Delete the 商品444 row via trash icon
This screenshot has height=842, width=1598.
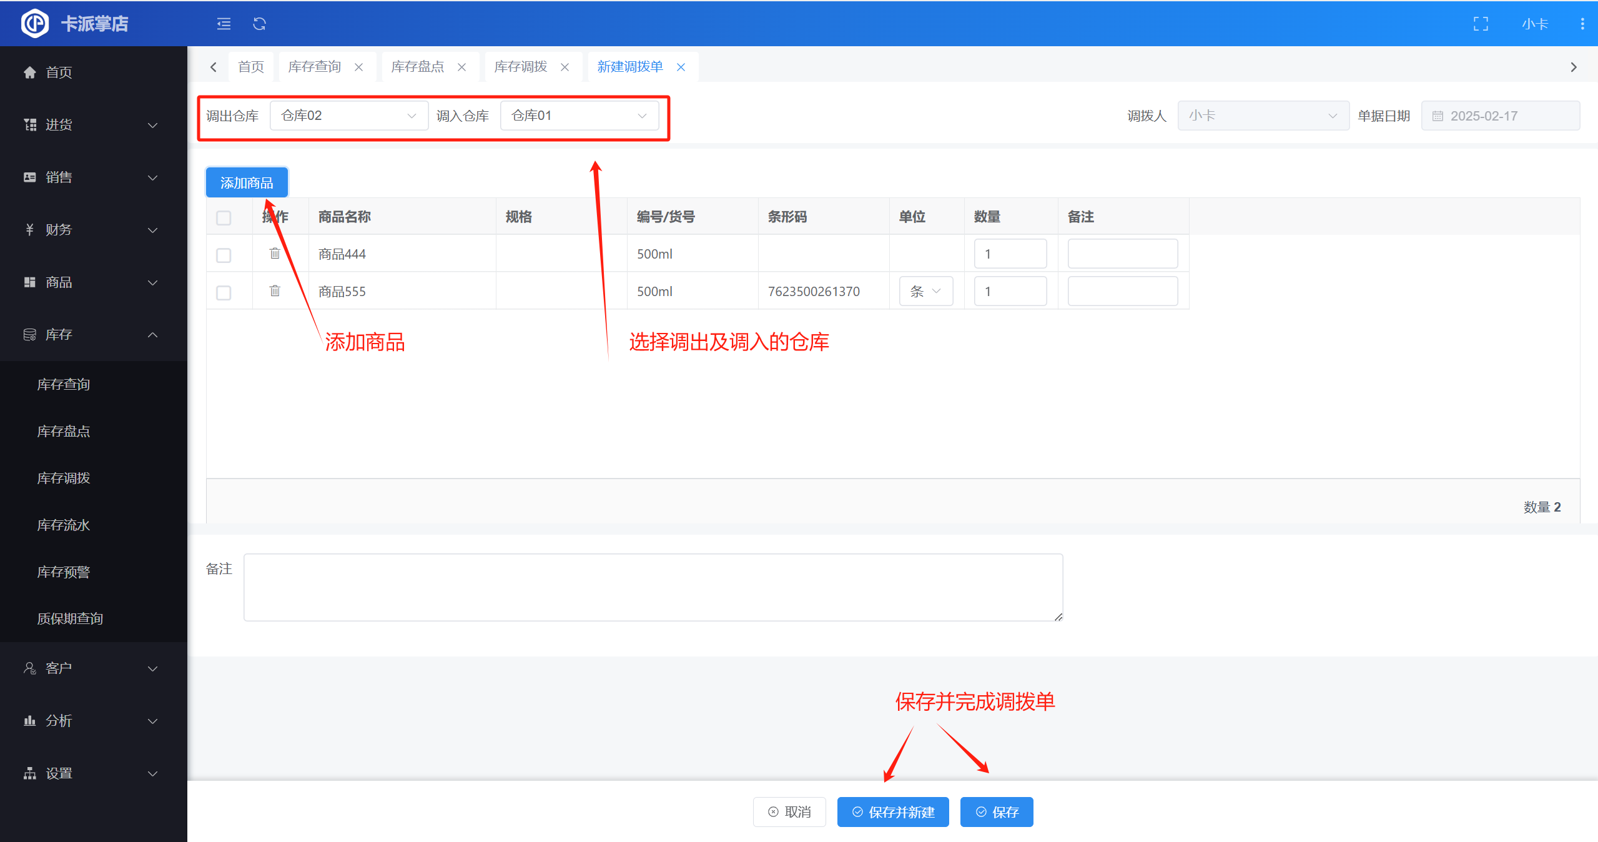(275, 254)
